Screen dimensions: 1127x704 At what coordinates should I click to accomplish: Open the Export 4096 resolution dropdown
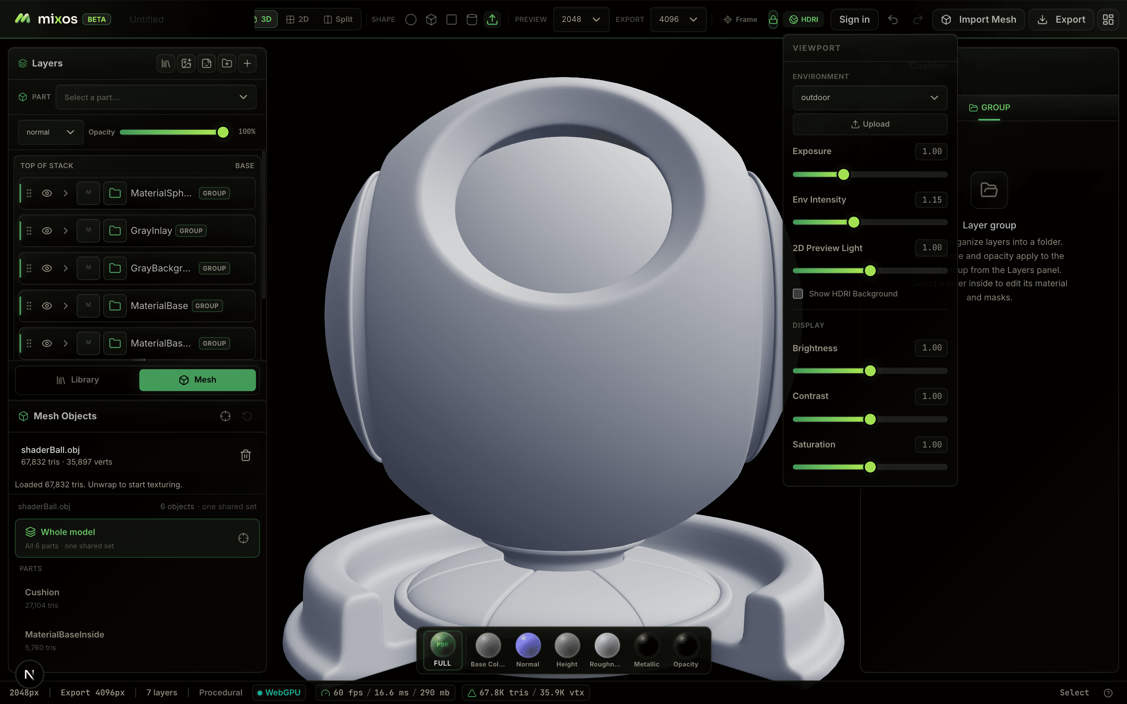pyautogui.click(x=678, y=20)
